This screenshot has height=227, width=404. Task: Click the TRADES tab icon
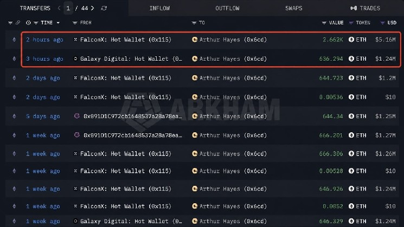tap(354, 8)
